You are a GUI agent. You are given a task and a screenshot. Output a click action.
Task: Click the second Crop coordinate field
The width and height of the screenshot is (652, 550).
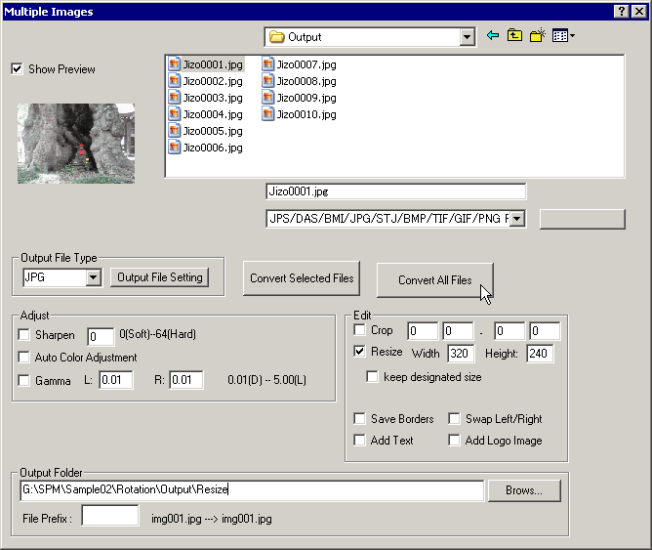point(458,331)
